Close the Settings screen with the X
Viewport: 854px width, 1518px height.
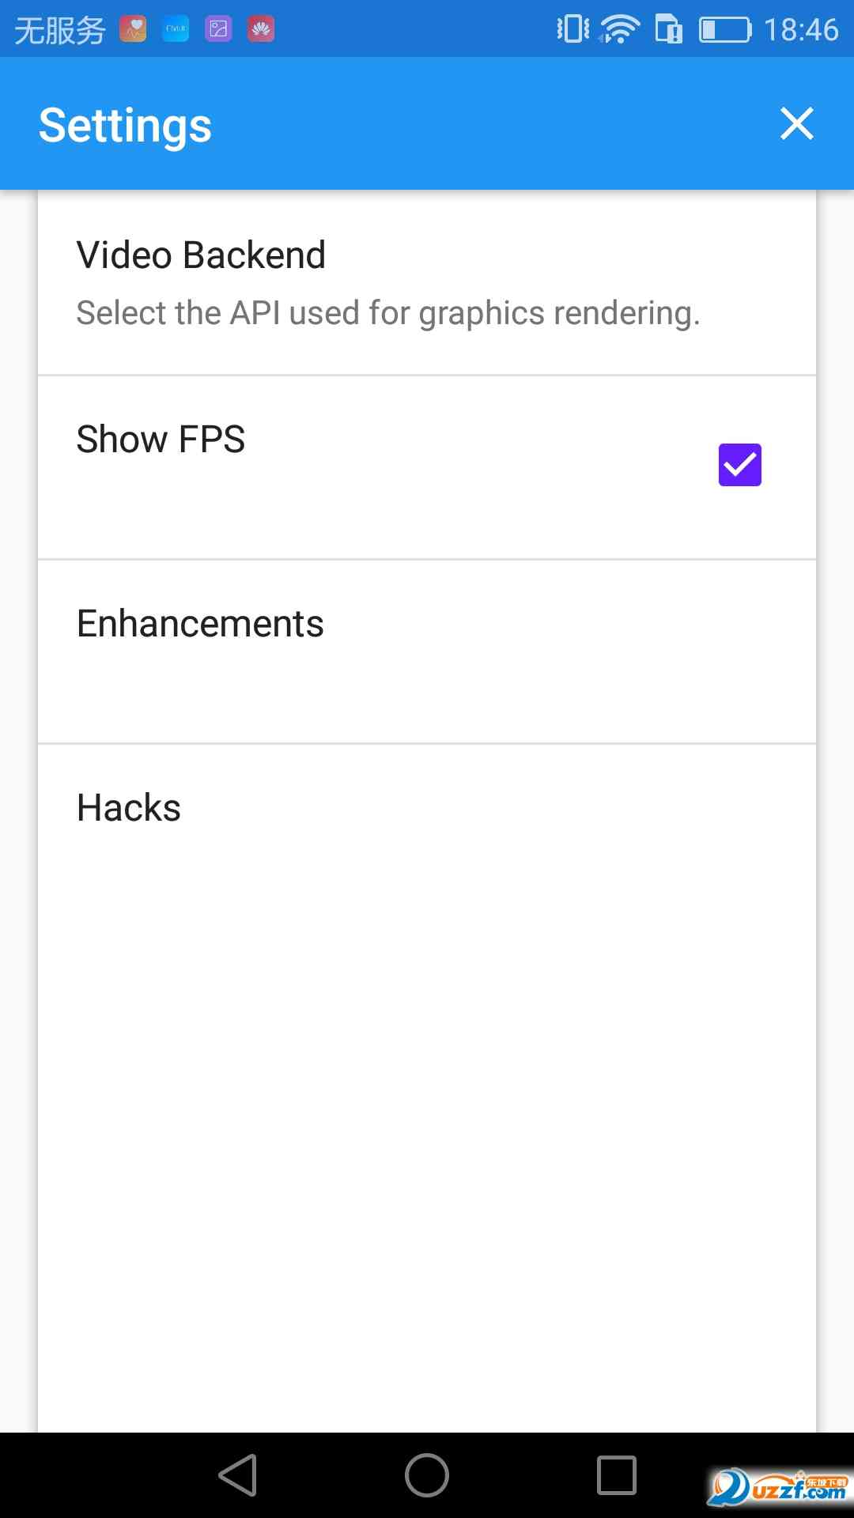click(x=796, y=123)
